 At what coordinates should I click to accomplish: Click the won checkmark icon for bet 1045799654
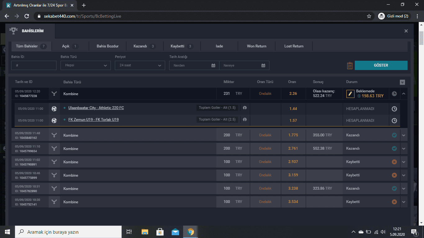click(x=394, y=148)
